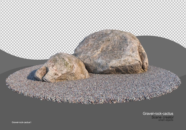Click the 'Gravel-rock-cactus' title text
Image resolution: width=186 pixels, height=130 pixels.
[x=158, y=114]
